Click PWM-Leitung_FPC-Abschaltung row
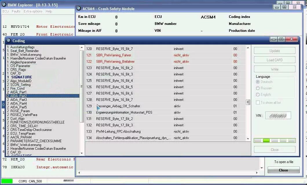The image size is (307, 185). [x=166, y=132]
